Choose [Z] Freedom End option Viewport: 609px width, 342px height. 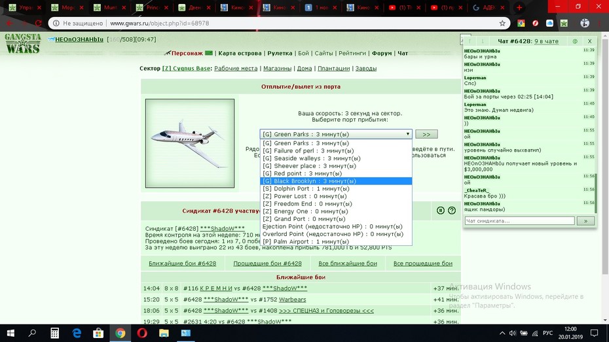pyautogui.click(x=336, y=203)
